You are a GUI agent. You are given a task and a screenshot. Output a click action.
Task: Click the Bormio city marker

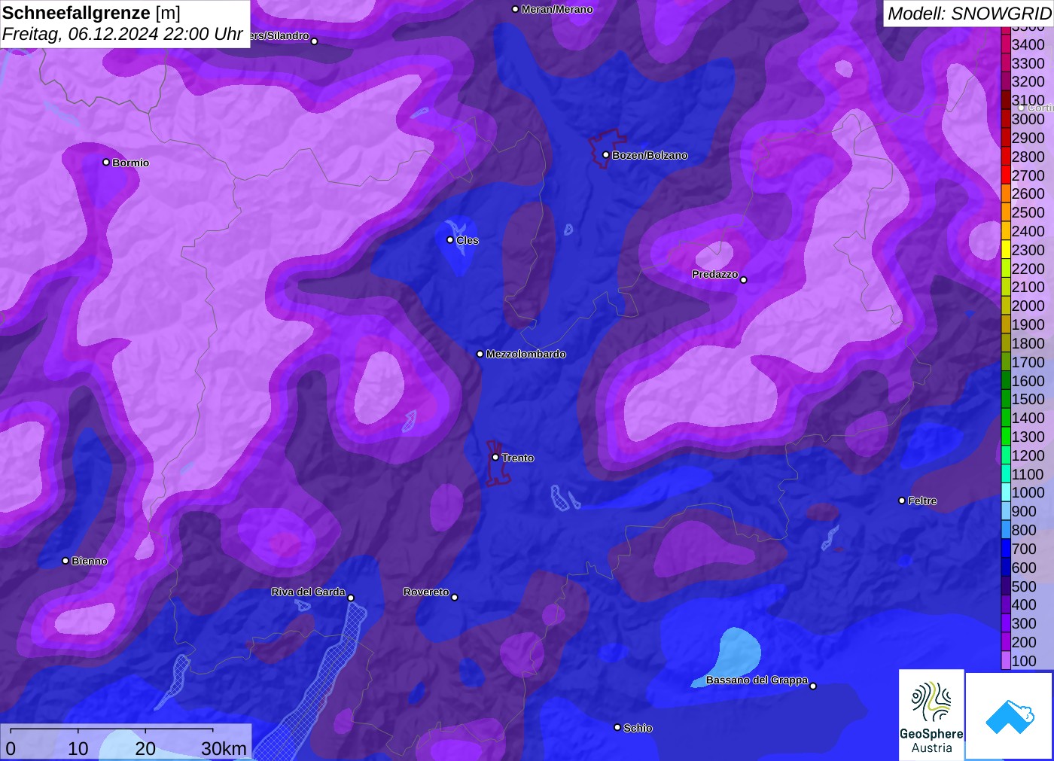pos(106,163)
